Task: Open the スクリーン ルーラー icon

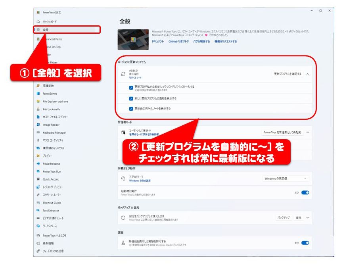Action: click(x=38, y=195)
